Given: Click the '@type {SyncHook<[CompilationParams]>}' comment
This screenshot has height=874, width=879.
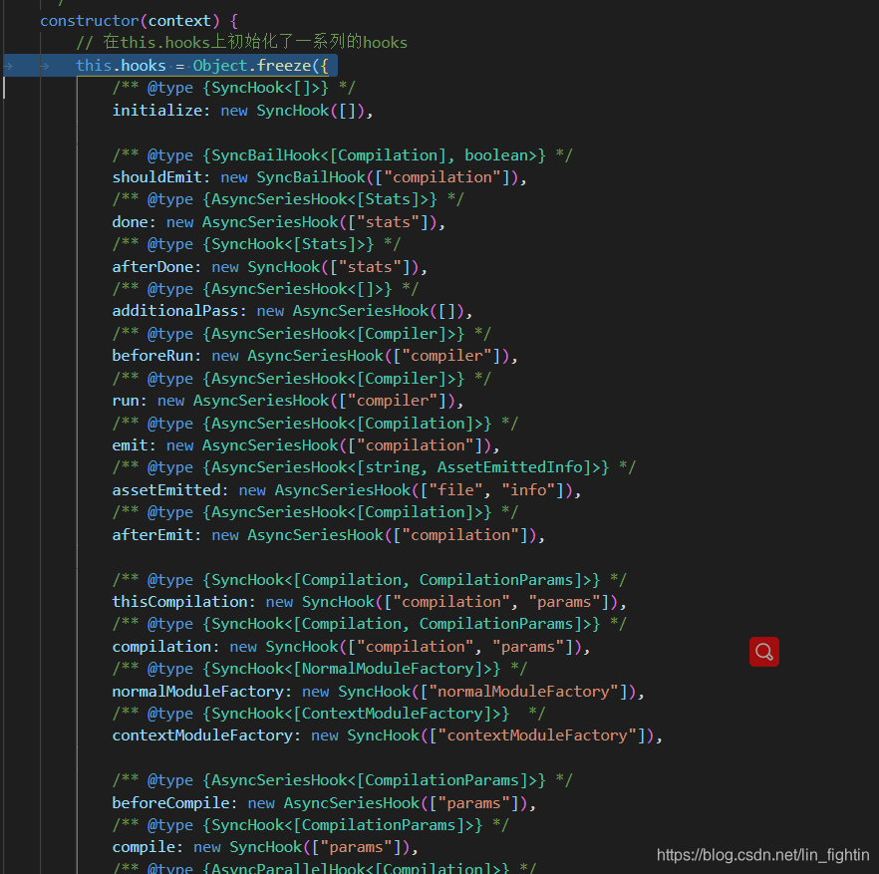Looking at the screenshot, I should [310, 825].
